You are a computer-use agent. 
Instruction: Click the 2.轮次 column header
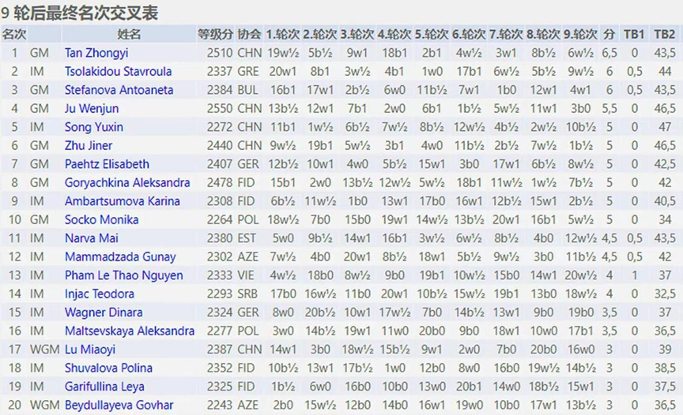pyautogui.click(x=320, y=35)
